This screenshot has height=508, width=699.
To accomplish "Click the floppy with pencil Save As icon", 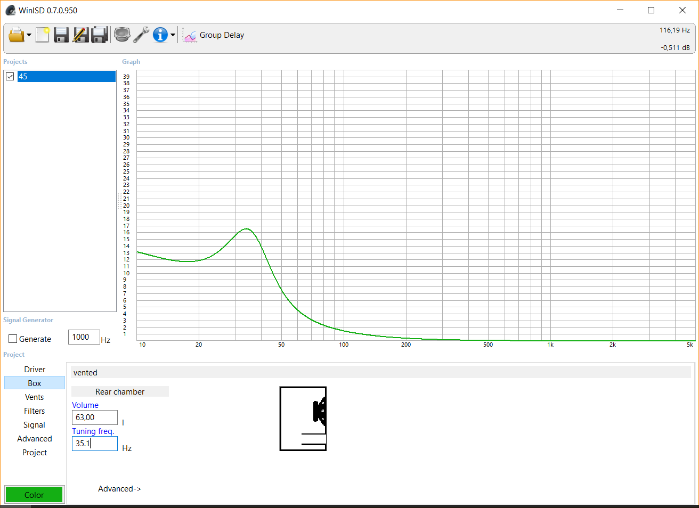I will click(x=80, y=35).
